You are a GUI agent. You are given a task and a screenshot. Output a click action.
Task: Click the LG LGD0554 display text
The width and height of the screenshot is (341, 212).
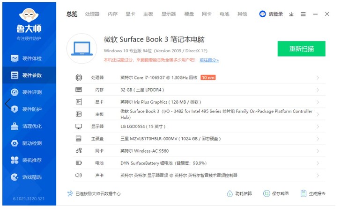[143, 127]
